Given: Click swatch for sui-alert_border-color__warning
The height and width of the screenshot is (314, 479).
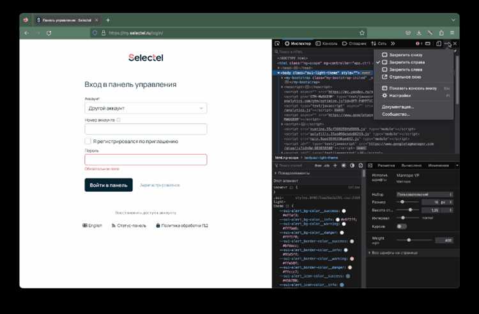Looking at the screenshot, I should point(352,258).
